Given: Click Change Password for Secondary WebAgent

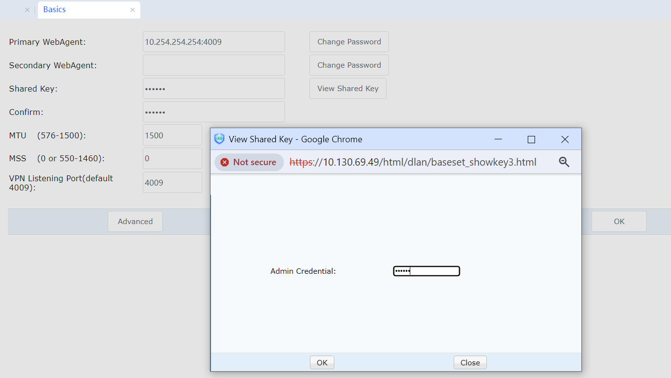Looking at the screenshot, I should (x=349, y=65).
